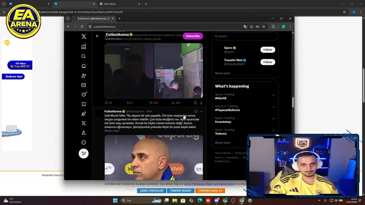Viewport: 365px width, 205px height.
Task: Expand post text with Show more link
Action: click(x=112, y=131)
